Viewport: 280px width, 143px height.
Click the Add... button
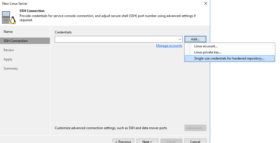click(195, 39)
